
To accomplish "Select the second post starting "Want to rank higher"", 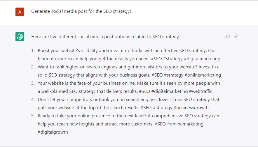I will [x=128, y=67].
